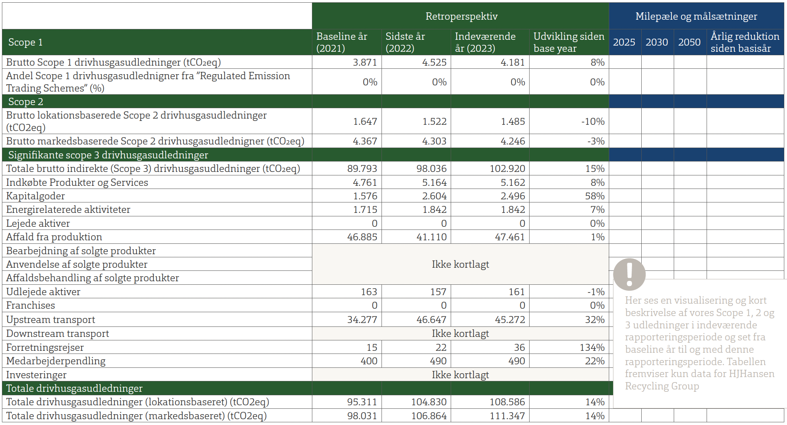Screen dimensions: 787x425
Task: Click the value 4.246 market-based 2023
Action: point(513,141)
